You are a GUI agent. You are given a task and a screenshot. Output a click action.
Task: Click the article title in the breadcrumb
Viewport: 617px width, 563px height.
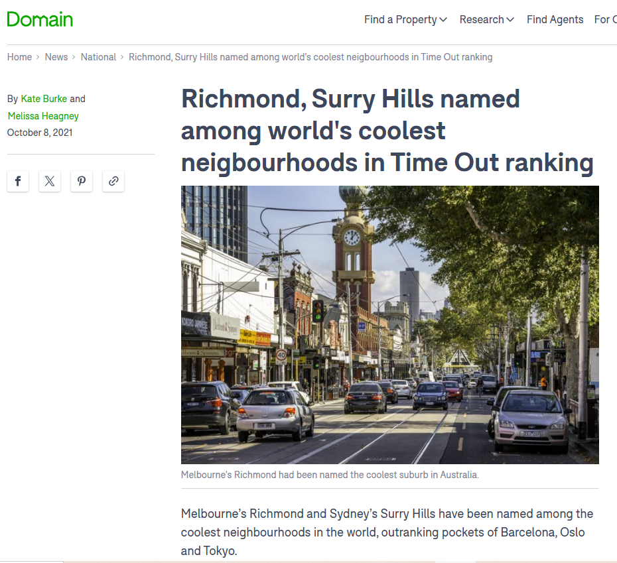310,57
